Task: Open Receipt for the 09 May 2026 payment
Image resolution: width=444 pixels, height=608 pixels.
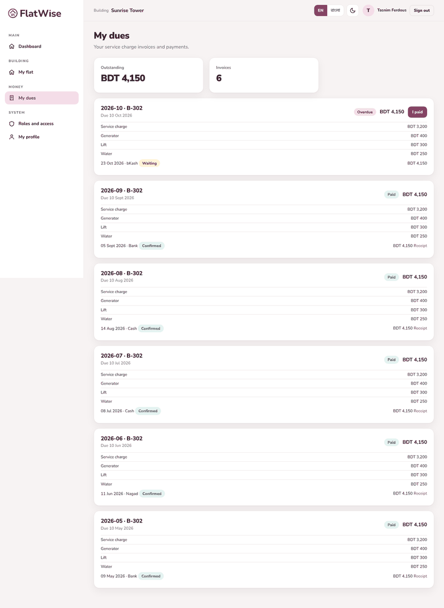Action: click(x=420, y=576)
